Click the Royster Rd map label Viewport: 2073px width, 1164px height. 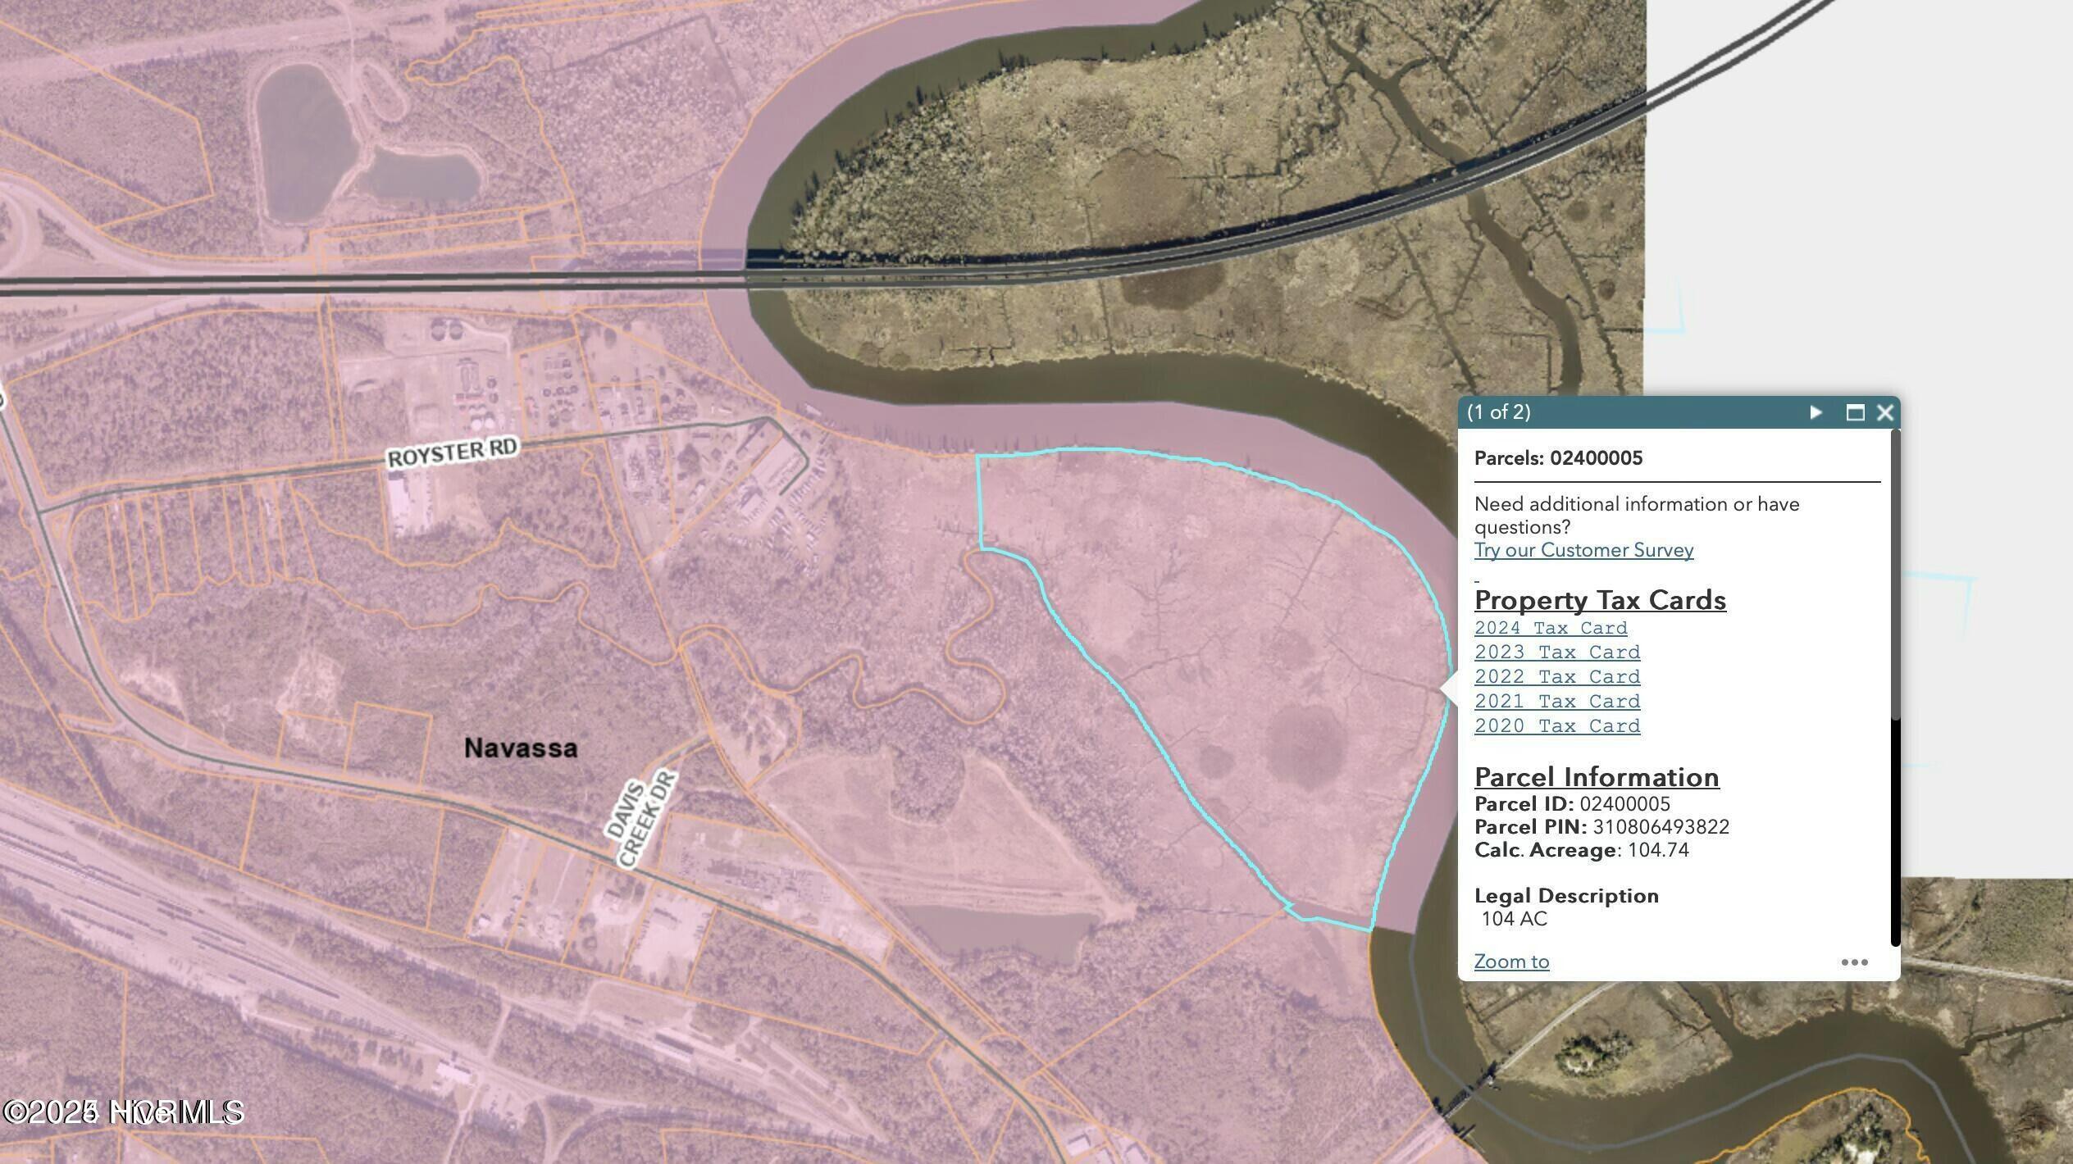pos(452,452)
